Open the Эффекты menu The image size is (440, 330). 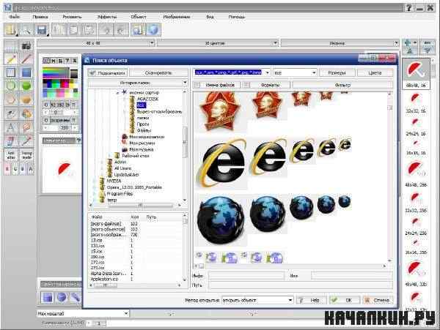[x=106, y=17]
